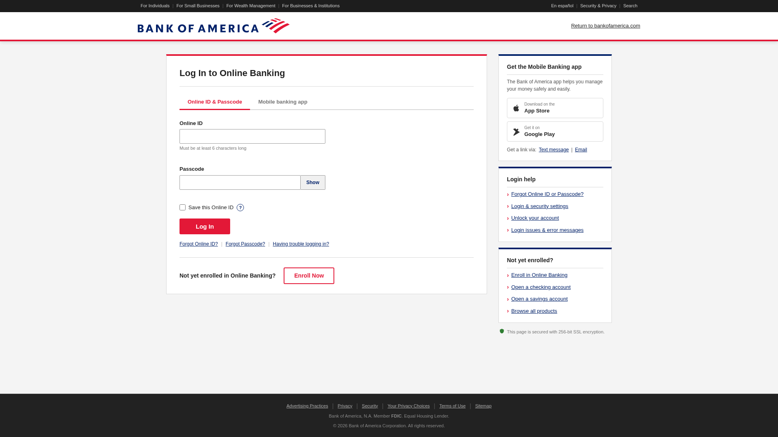This screenshot has height=437, width=778.
Task: Click the green SSL shield icon
Action: coord(502,331)
